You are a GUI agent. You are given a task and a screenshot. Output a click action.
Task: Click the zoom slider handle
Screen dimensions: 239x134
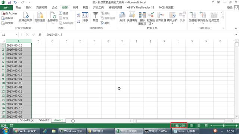(x=224, y=126)
